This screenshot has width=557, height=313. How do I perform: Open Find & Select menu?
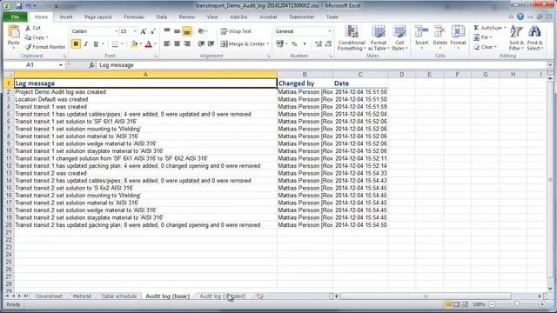(534, 38)
